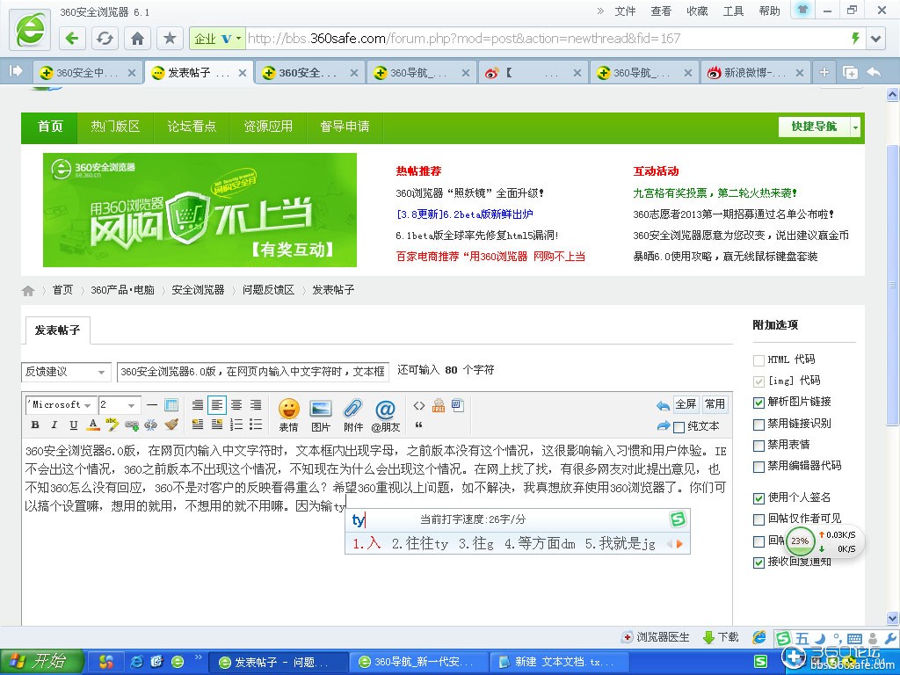Viewport: 900px width, 675px height.
Task: Open the address bar history dropdown
Action: pyautogui.click(x=875, y=39)
